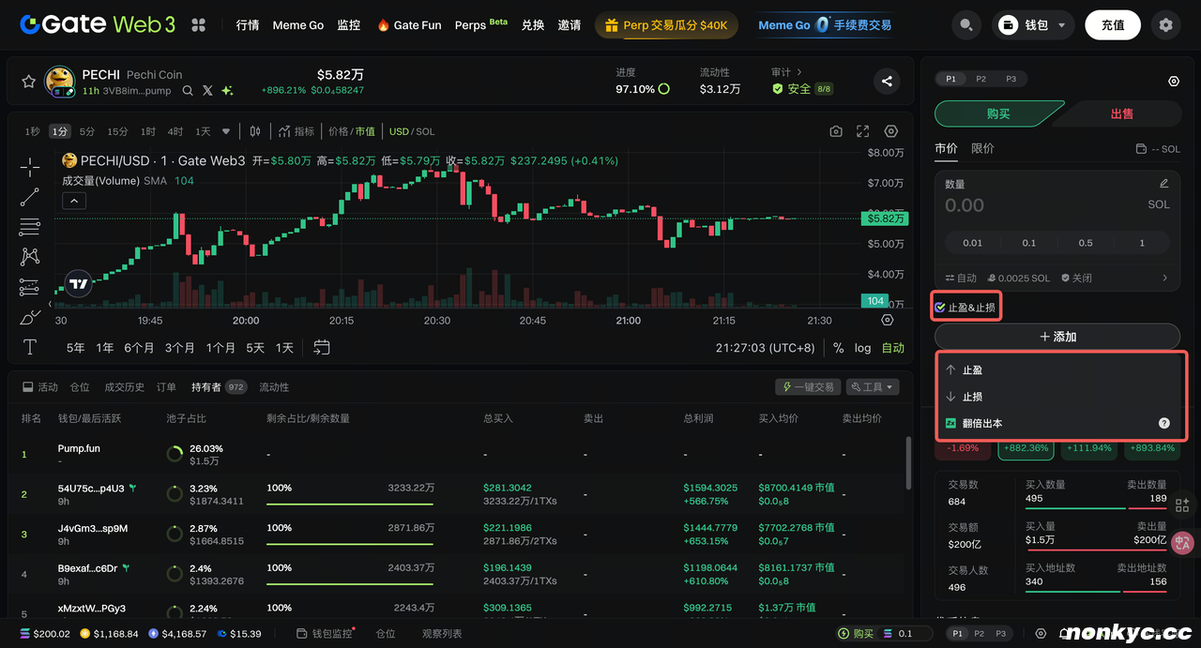Image resolution: width=1201 pixels, height=648 pixels.
Task: Switch chart display to 价格
Action: [x=338, y=131]
